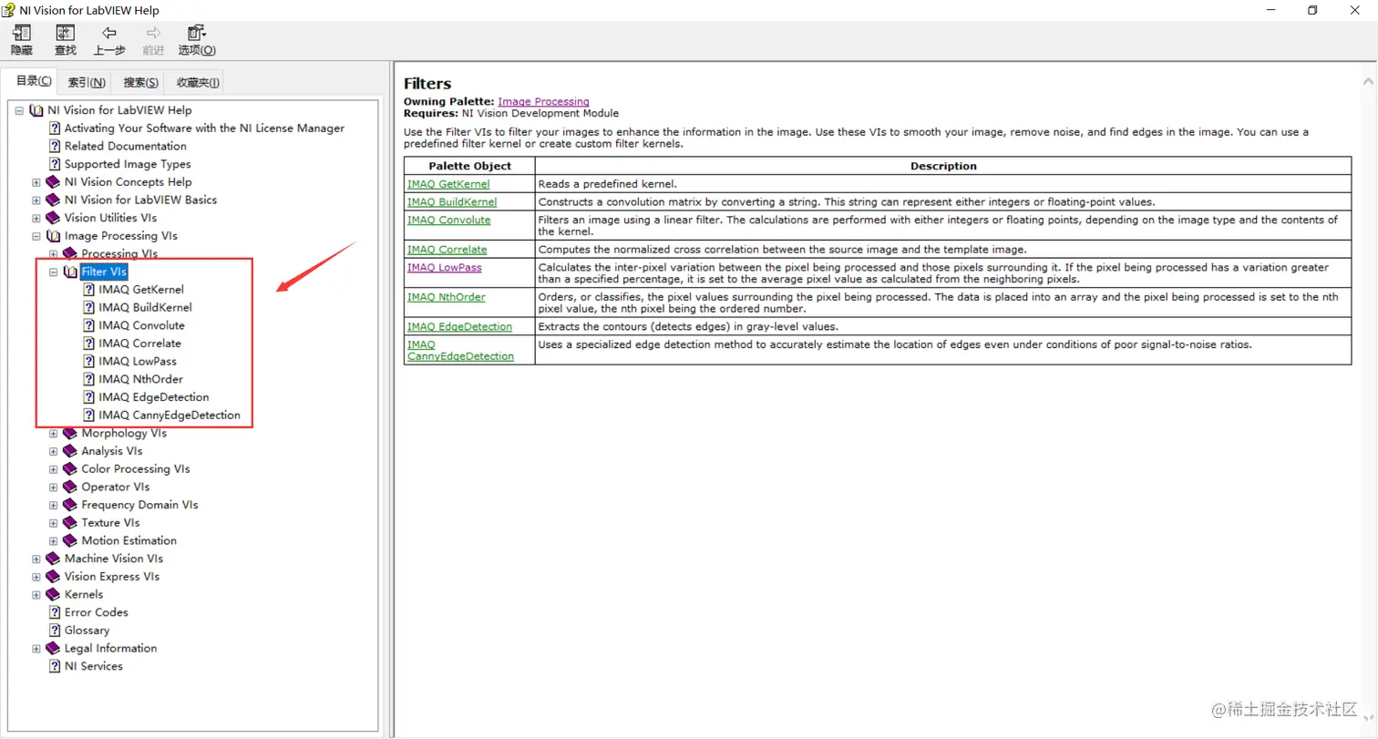Expand the Analysis VIs node
This screenshot has width=1378, height=739.
click(54, 451)
